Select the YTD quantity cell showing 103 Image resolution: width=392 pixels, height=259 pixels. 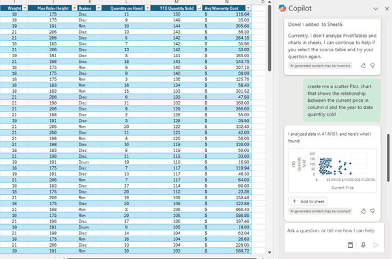tap(176, 251)
